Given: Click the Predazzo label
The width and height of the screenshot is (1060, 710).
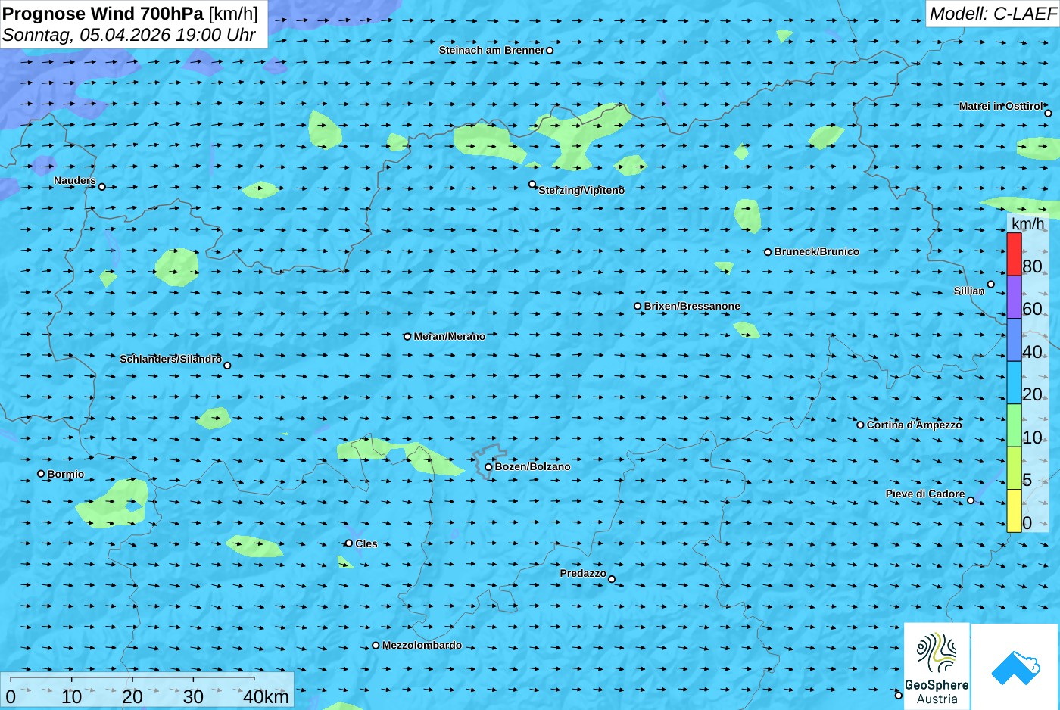Looking at the screenshot, I should click(583, 573).
